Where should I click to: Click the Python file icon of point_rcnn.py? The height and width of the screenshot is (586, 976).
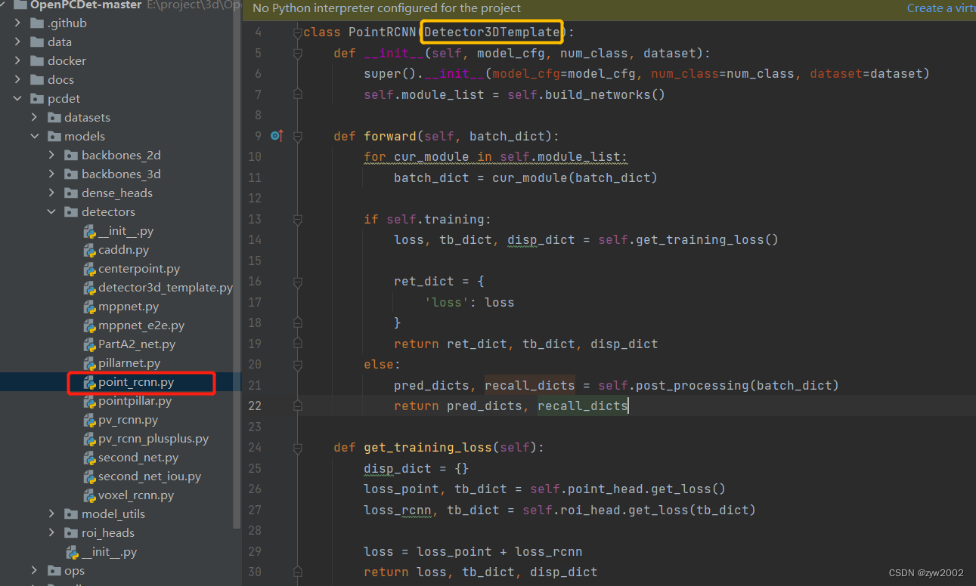tap(89, 382)
